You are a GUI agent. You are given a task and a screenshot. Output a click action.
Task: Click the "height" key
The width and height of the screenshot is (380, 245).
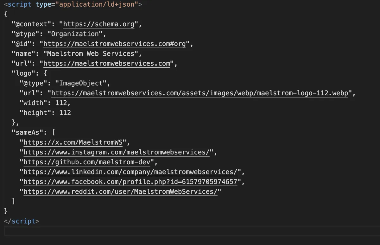[35, 113]
